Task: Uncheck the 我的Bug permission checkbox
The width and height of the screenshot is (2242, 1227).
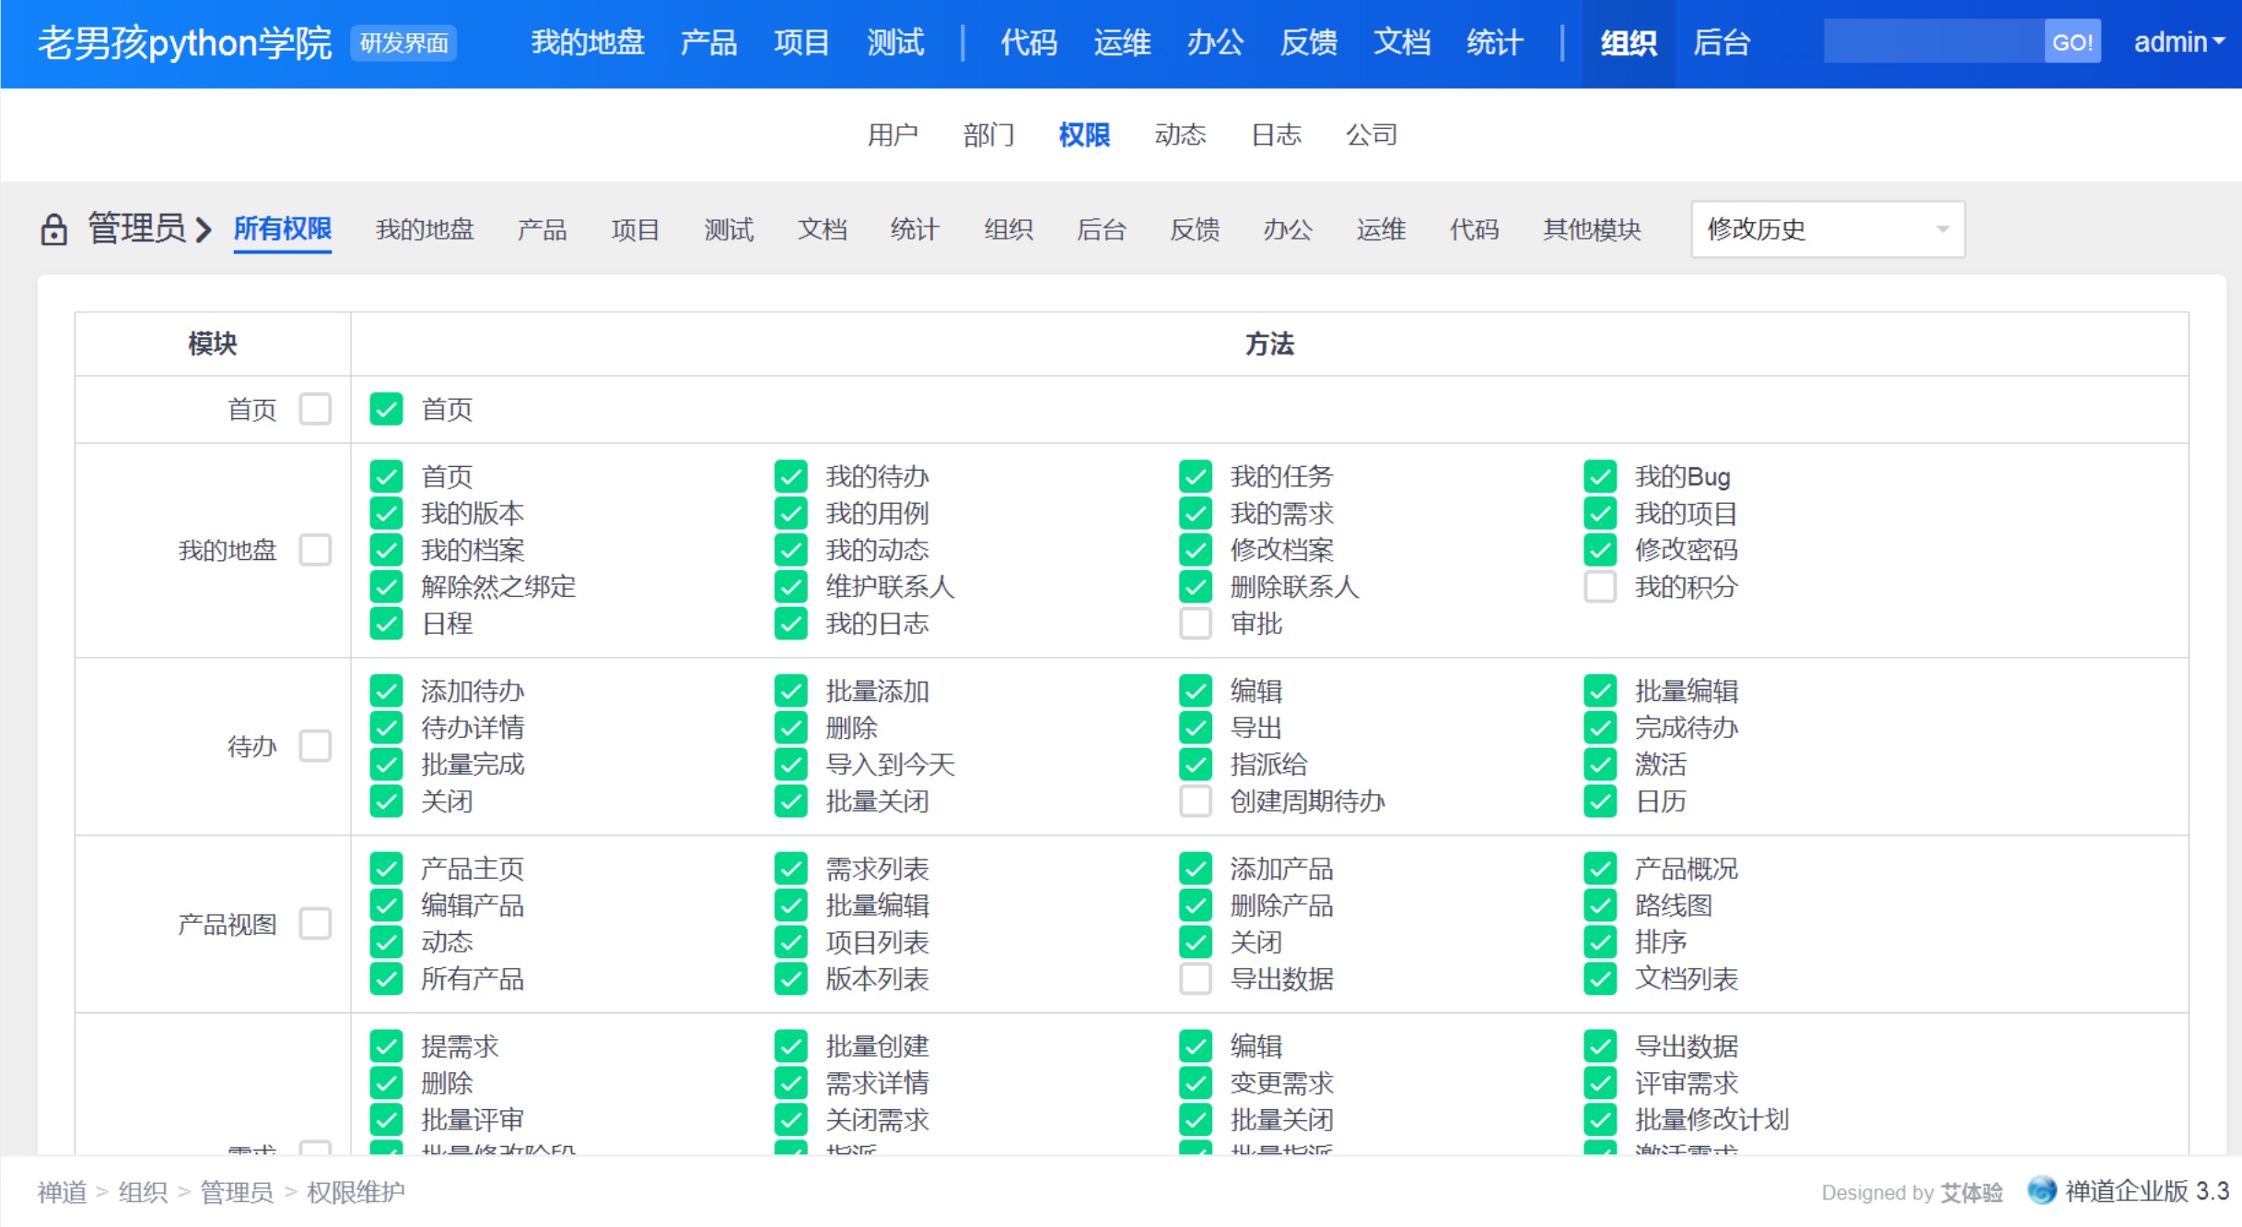Action: [x=1600, y=476]
